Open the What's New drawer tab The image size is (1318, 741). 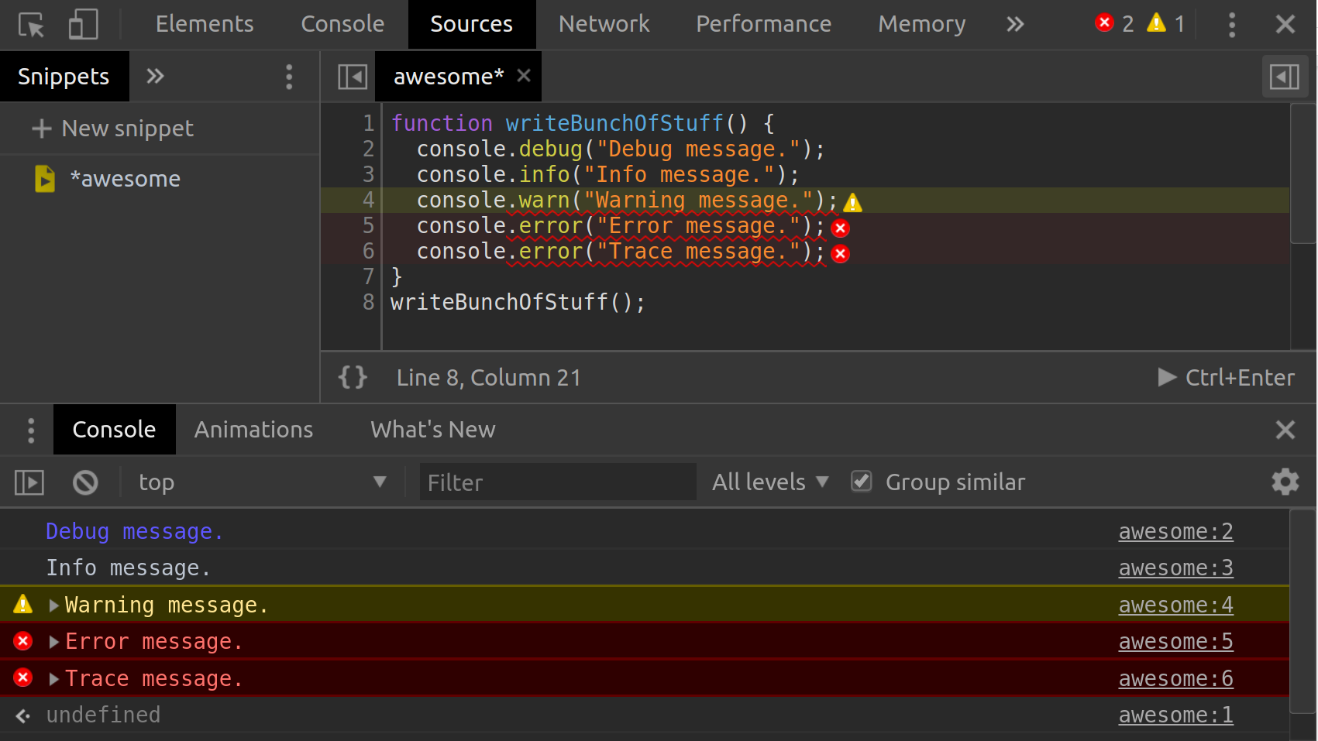coord(432,430)
